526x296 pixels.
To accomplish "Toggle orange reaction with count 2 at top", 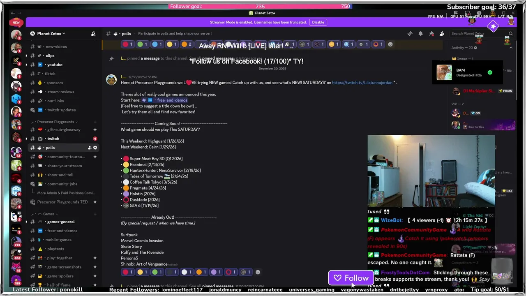I will coord(187,44).
